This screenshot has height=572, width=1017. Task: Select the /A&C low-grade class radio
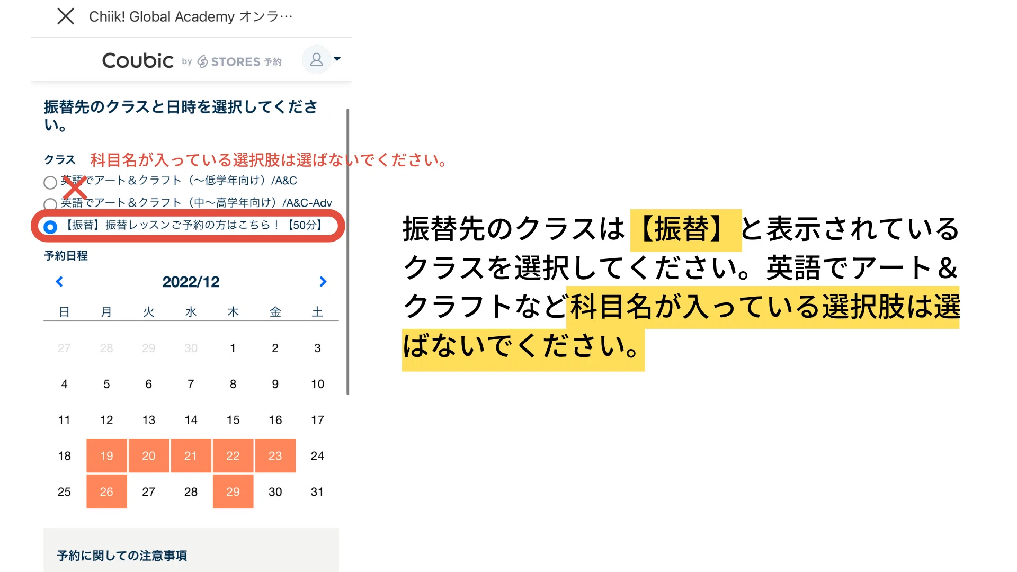(50, 183)
